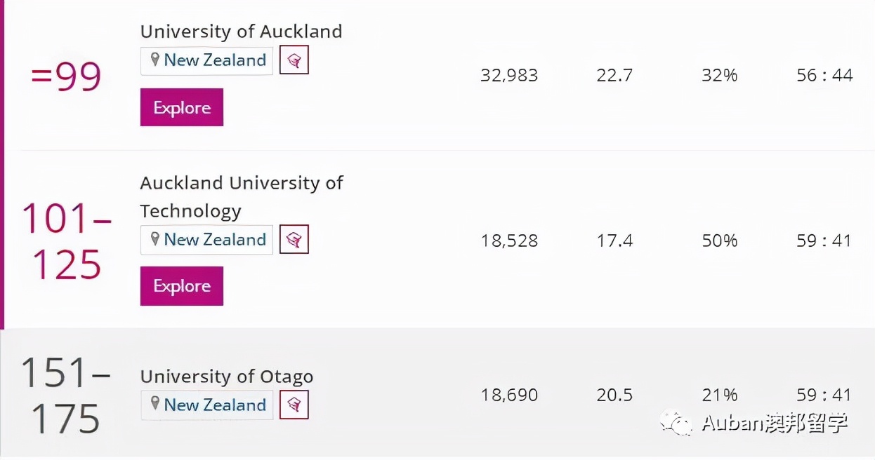Viewport: 875px width, 460px height.
Task: Click student count 32,983 for Auckland
Action: point(509,76)
